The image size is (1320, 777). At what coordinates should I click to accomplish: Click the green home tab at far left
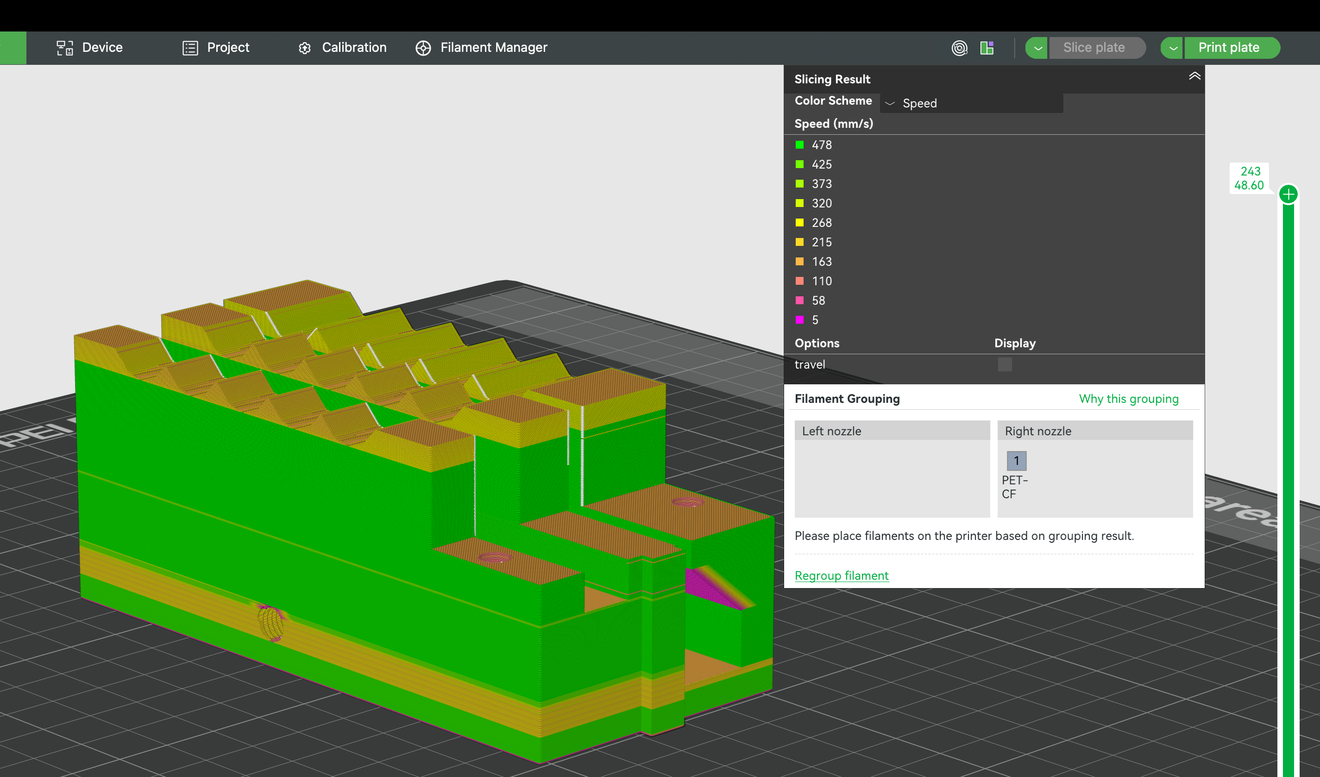click(x=13, y=48)
